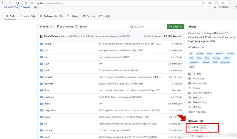Open the main branch dropdown

tap(46, 27)
